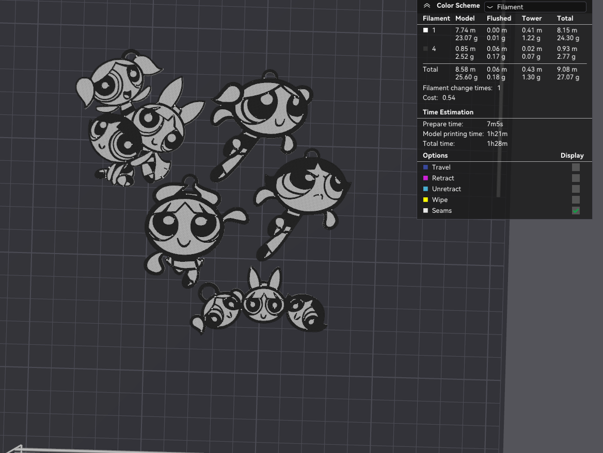Click the Filament 1 white color swatch
Image resolution: width=603 pixels, height=453 pixels.
[425, 30]
